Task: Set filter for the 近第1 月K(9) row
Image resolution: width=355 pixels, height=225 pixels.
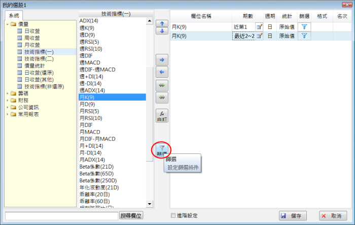Action: click(x=304, y=27)
